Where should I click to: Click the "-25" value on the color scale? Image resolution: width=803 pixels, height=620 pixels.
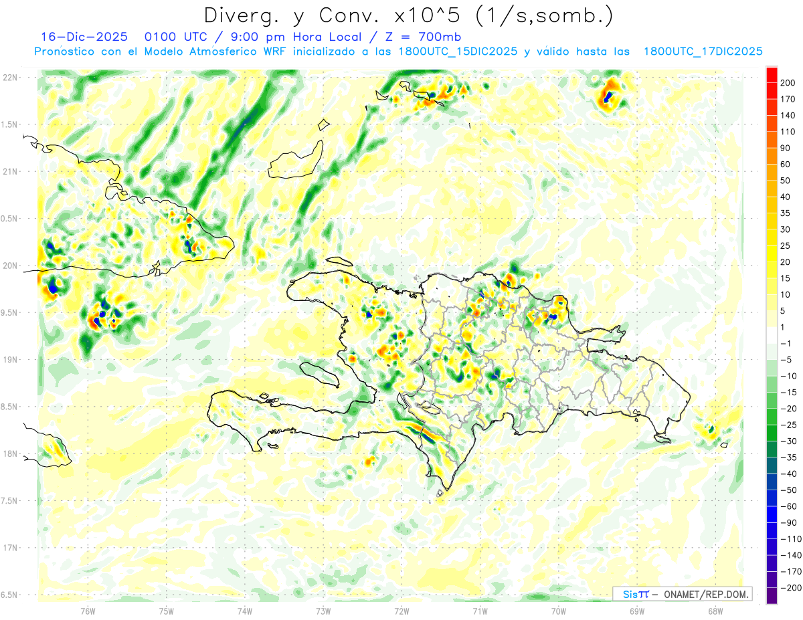click(788, 425)
